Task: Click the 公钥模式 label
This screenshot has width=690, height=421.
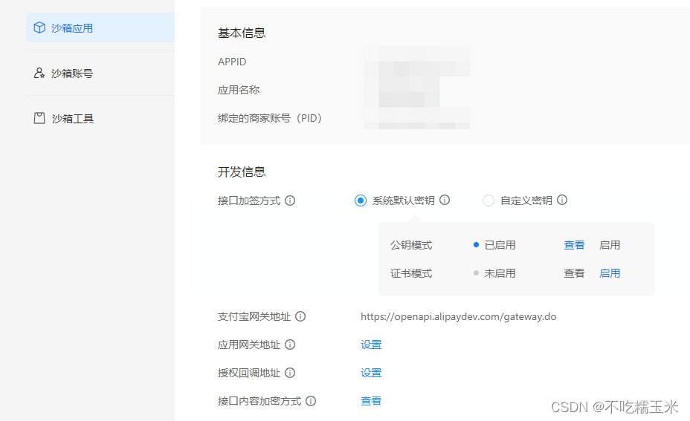Action: [x=411, y=245]
